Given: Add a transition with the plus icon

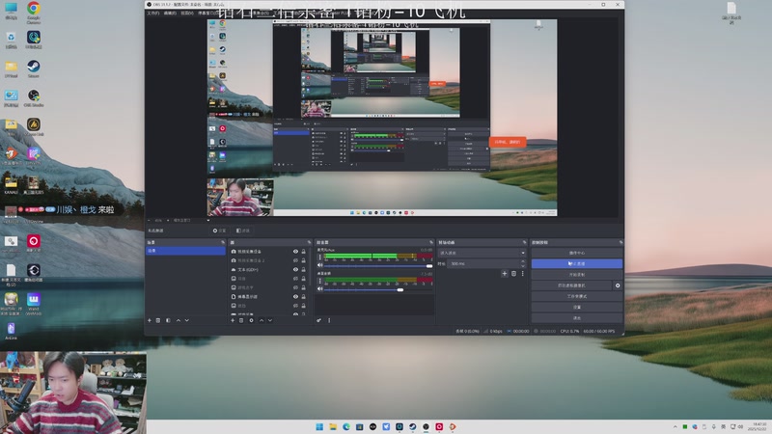Looking at the screenshot, I should tap(504, 274).
